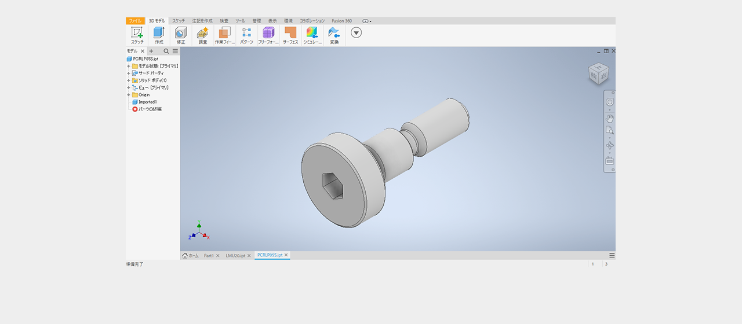742x324 pixels.
Task: Click the 変換 (Convert) ribbon icon
Action: click(334, 33)
